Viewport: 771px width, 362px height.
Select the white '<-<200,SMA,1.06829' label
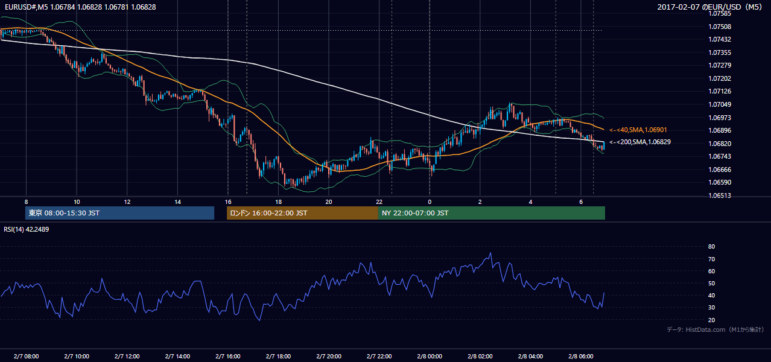tap(639, 142)
